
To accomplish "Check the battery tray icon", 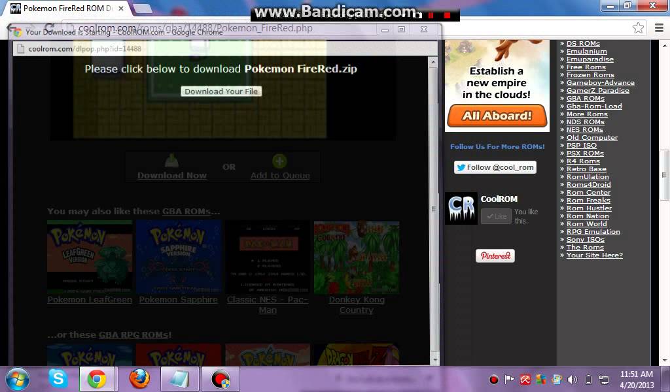I will [588, 379].
